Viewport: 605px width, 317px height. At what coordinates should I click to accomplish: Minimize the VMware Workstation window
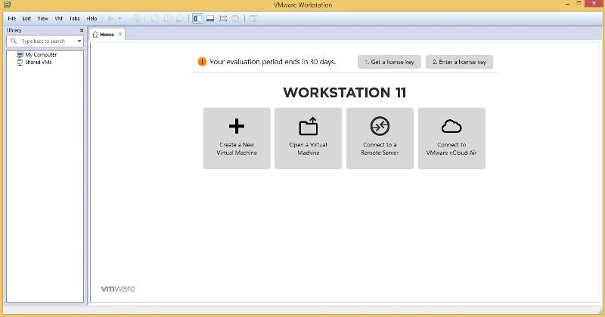point(568,4)
